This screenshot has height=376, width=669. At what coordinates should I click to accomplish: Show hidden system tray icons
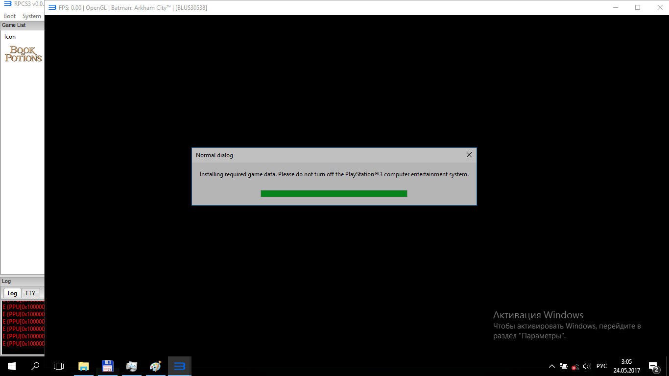[x=552, y=366]
